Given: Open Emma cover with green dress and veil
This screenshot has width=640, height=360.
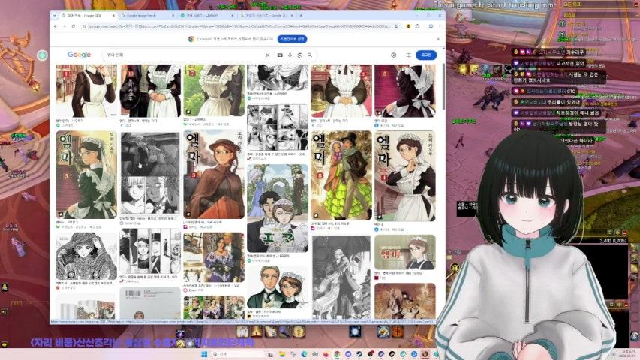Looking at the screenshot, I should (x=86, y=175).
